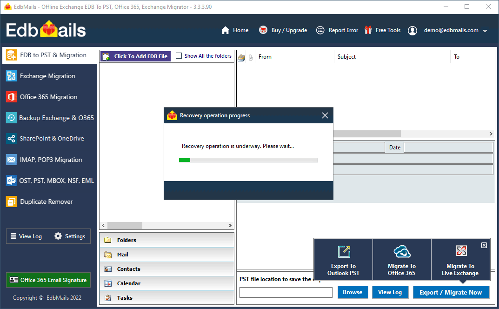This screenshot has width=499, height=309.
Task: Click the Click To Add EDB File button
Action: point(136,56)
